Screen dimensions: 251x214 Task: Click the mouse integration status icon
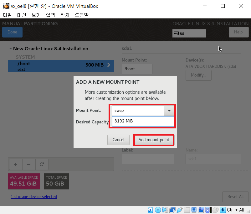click(x=216, y=210)
